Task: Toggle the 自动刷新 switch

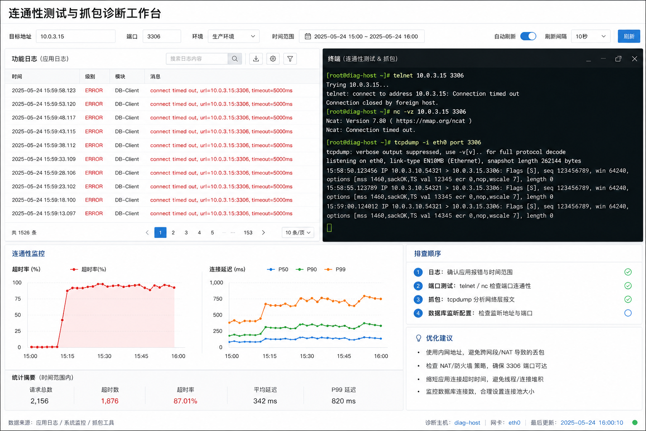Action: (528, 36)
